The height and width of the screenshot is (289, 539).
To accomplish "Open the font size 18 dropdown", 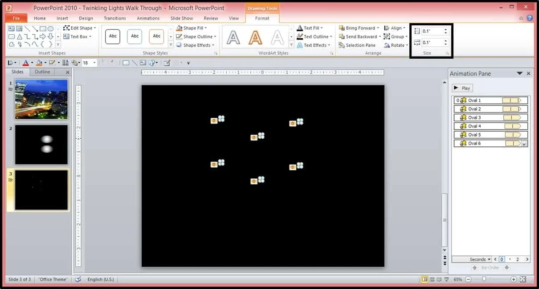I will (94, 63).
